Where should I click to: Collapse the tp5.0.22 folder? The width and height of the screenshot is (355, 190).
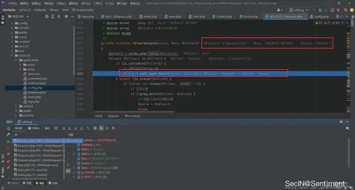point(12,56)
